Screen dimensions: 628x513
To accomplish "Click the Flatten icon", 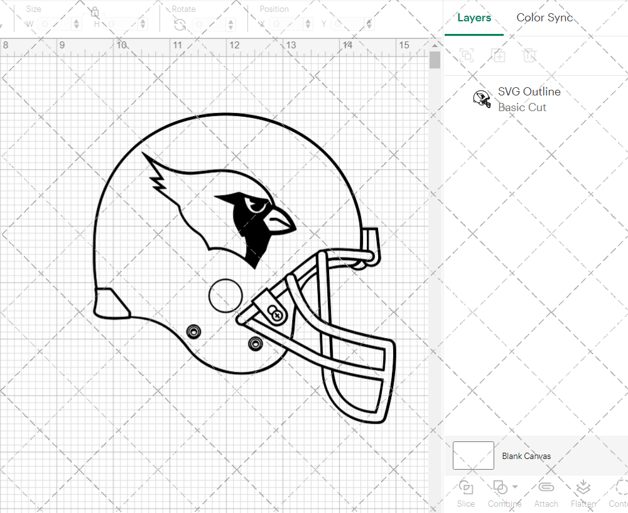I will pyautogui.click(x=583, y=488).
